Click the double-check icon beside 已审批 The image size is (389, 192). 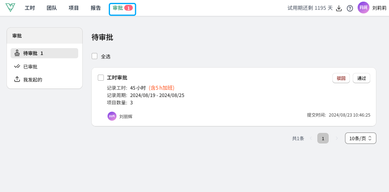pyautogui.click(x=17, y=66)
